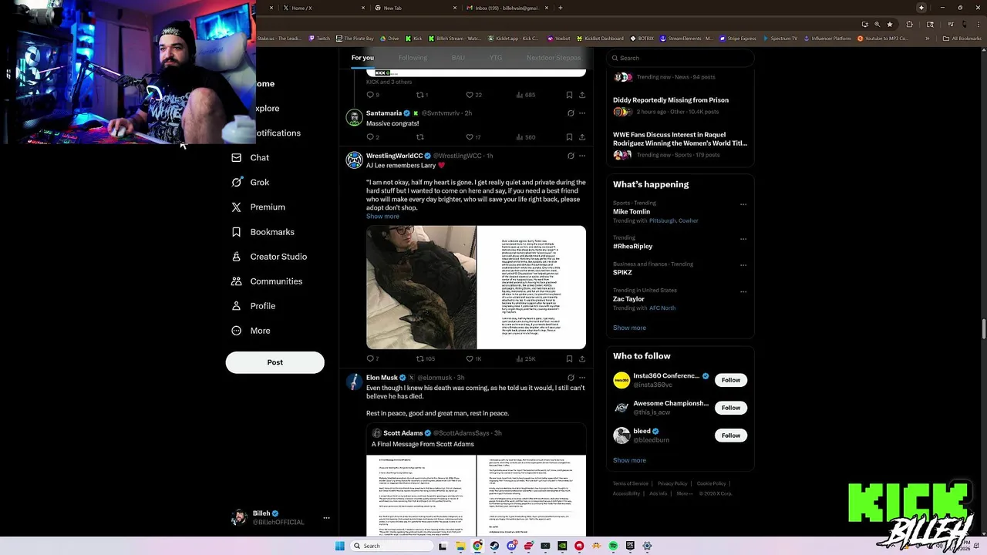Like Santamaria's Massive congrats post
This screenshot has width=987, height=555.
473,137
